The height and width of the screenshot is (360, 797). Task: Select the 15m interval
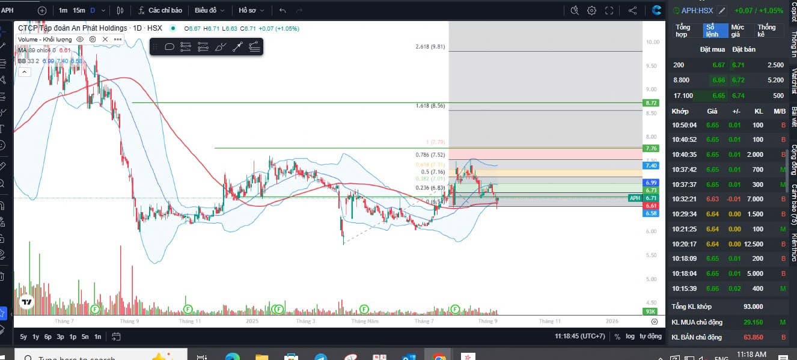(x=79, y=10)
